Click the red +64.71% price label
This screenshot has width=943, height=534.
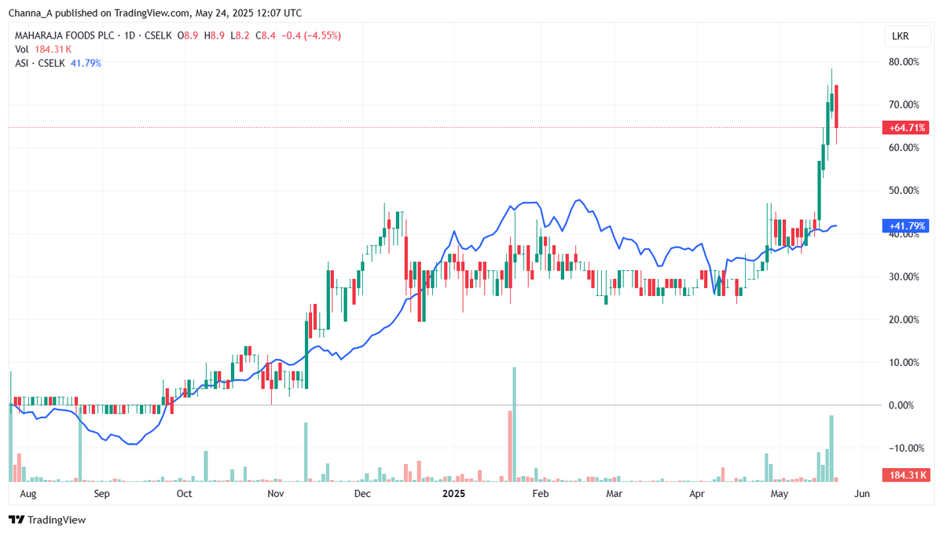907,127
